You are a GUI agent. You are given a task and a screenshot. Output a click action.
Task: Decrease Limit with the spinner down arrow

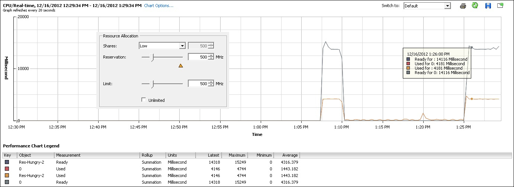[211, 85]
